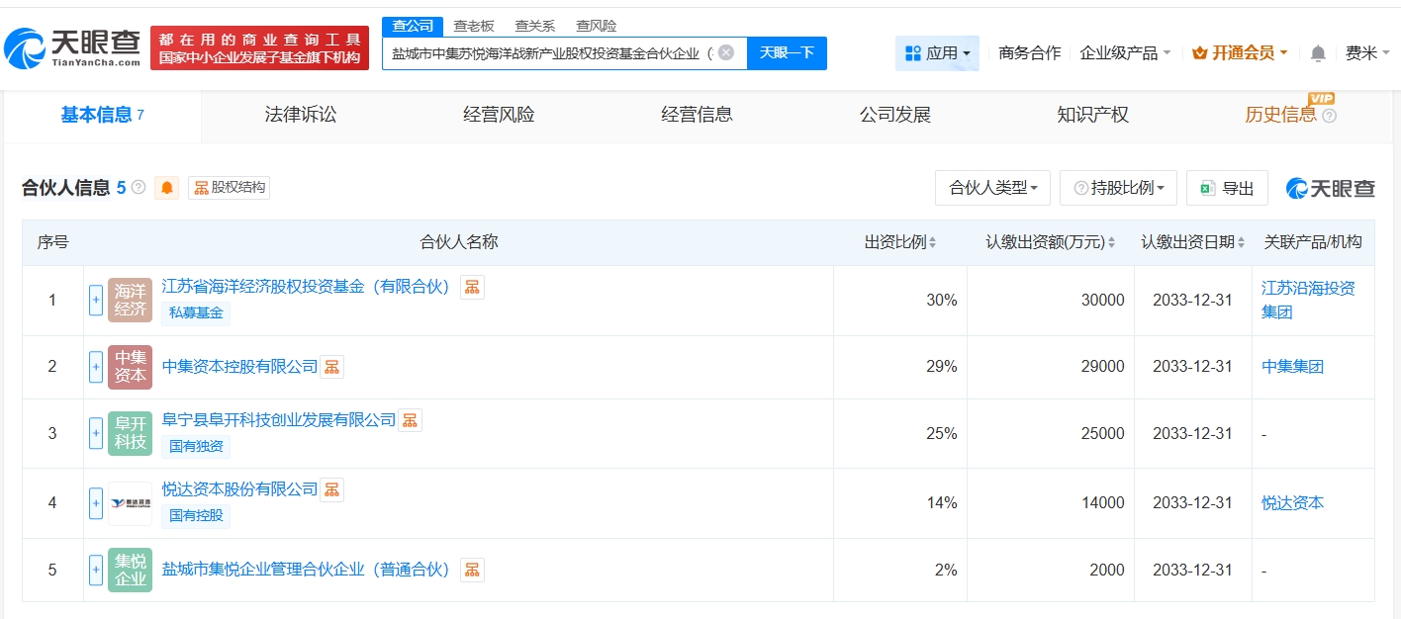The height and width of the screenshot is (619, 1401).
Task: Click the 海洋经济 logo thumbnail
Action: tap(130, 300)
